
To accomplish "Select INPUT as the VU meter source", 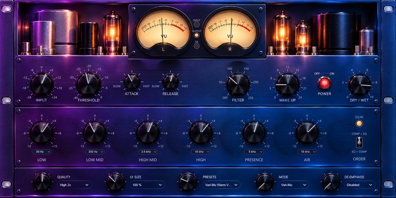I will click(197, 24).
